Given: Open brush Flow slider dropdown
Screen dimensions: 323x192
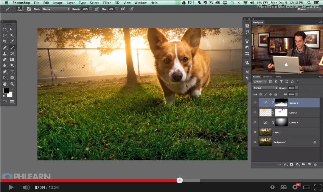Looking at the screenshot, I should (x=117, y=9).
